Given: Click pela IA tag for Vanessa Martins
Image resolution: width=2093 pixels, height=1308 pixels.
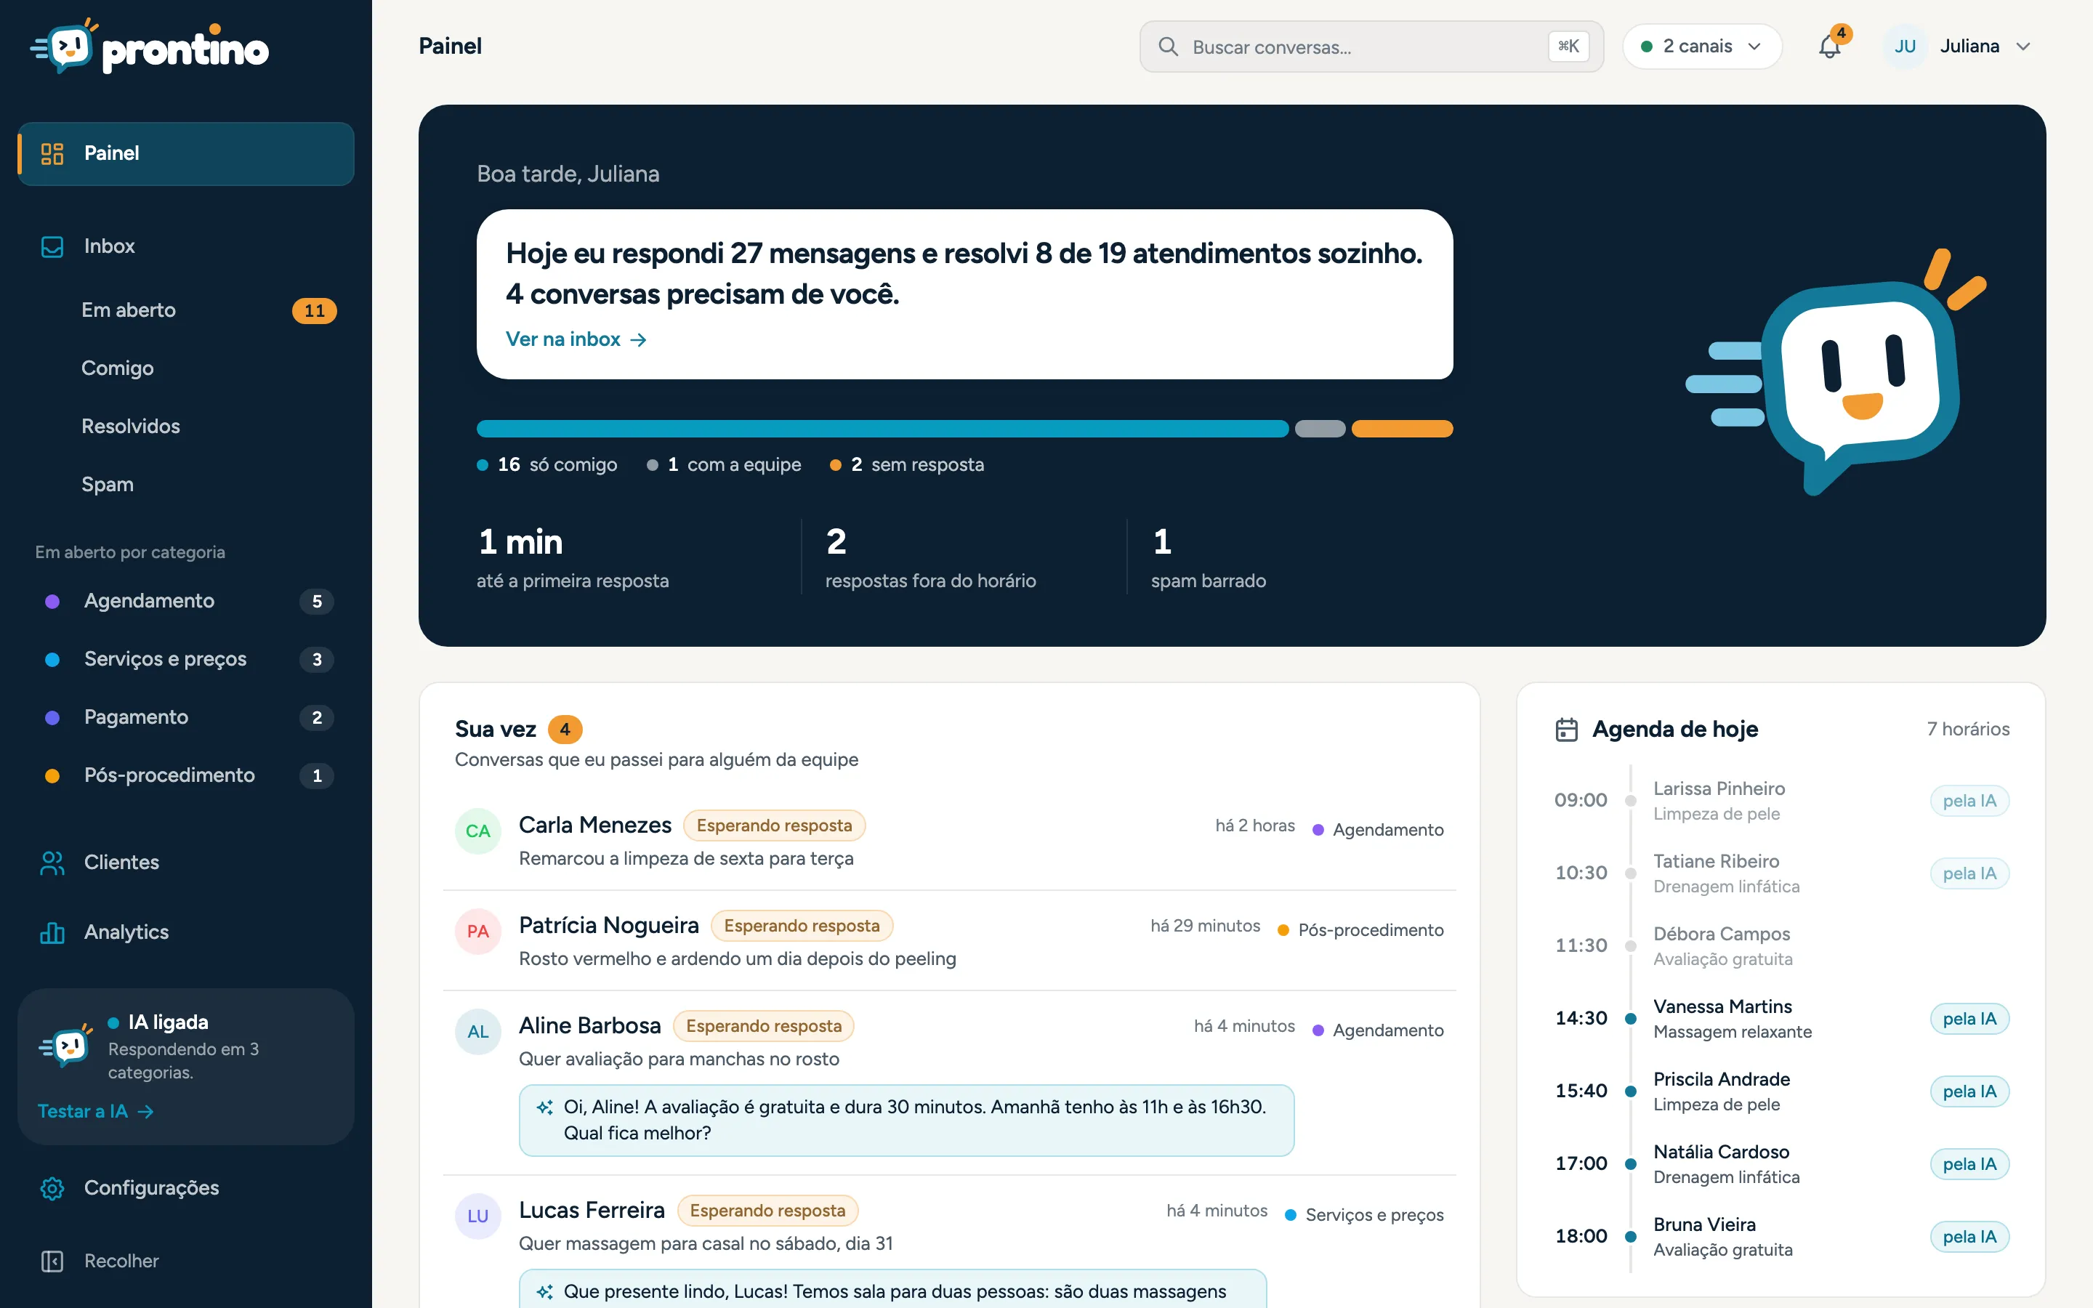Looking at the screenshot, I should point(1969,1019).
